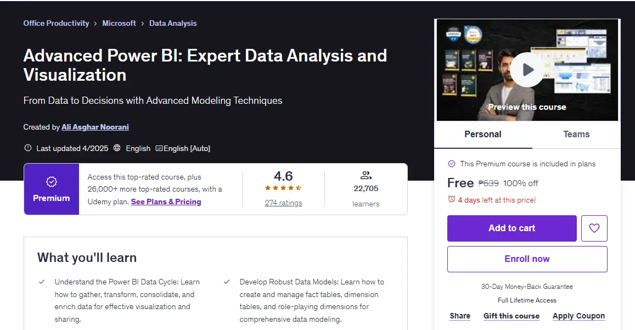635x330 pixels.
Task: Click the closed captions icon
Action: pyautogui.click(x=159, y=148)
